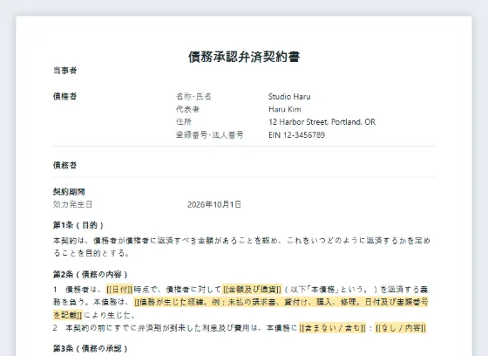Select the EIN 12-3456789 value

click(x=296, y=135)
